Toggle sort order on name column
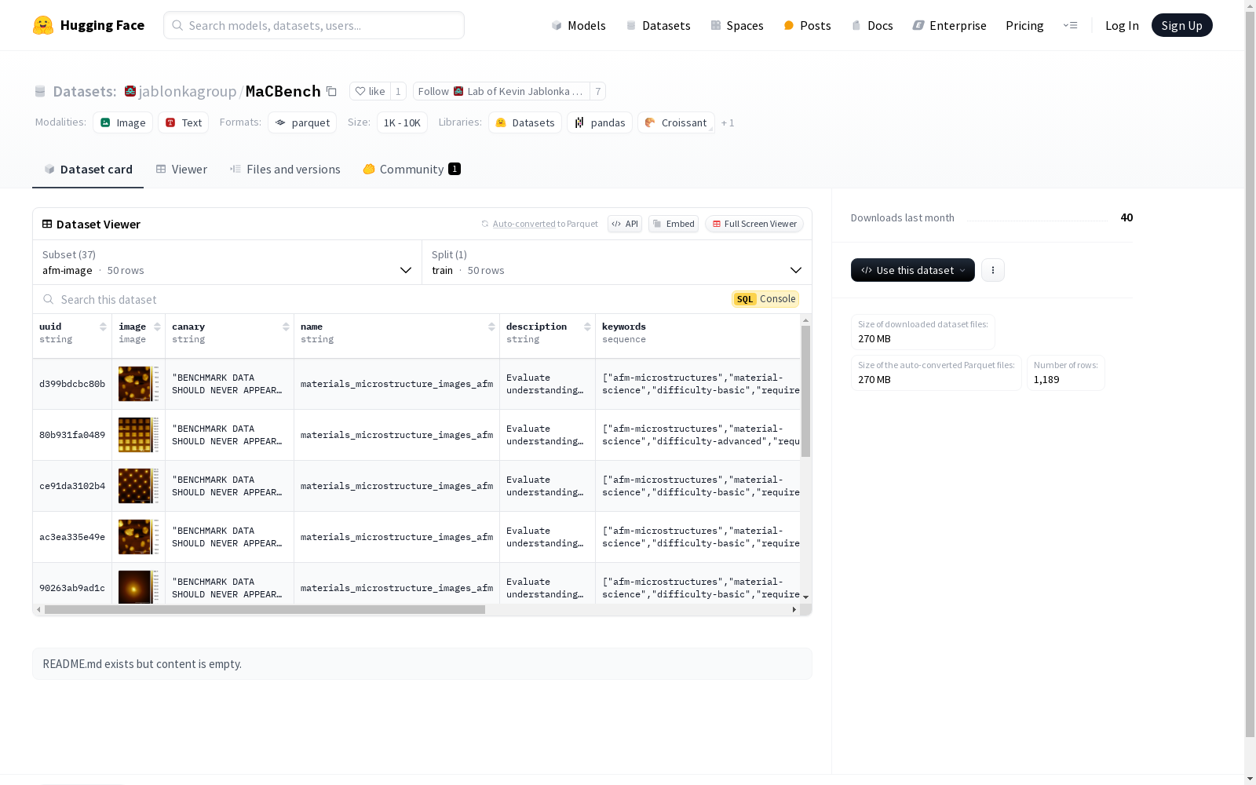 tap(491, 327)
